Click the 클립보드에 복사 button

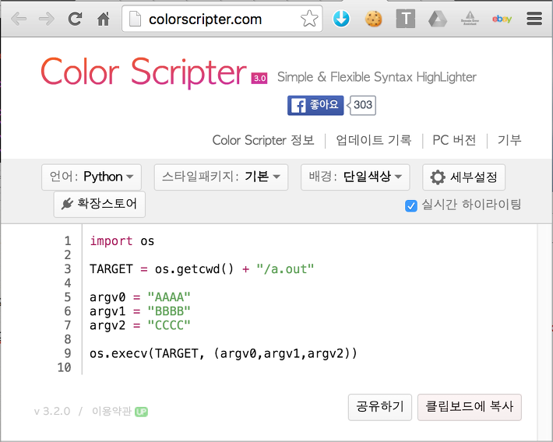click(x=470, y=407)
